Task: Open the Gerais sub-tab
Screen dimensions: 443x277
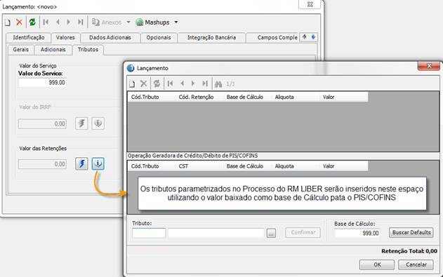Action: 20,50
